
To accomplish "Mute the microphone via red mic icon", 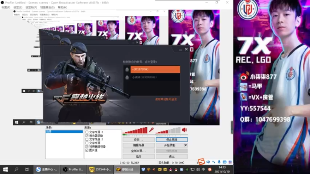I will coord(151,130).
